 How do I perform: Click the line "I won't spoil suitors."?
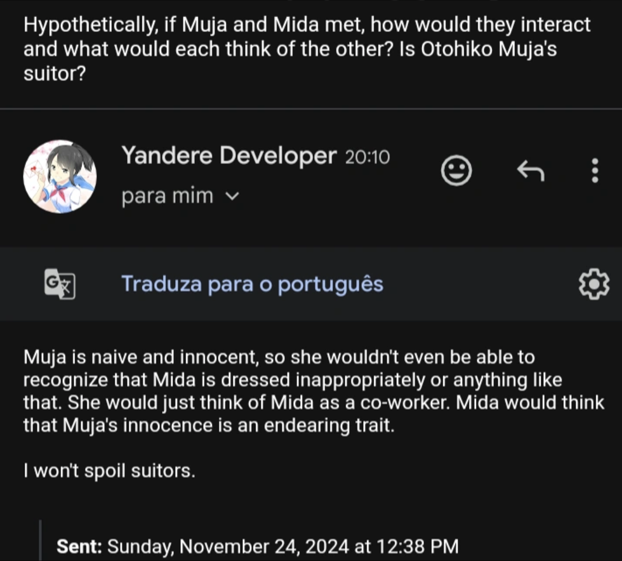tap(109, 471)
